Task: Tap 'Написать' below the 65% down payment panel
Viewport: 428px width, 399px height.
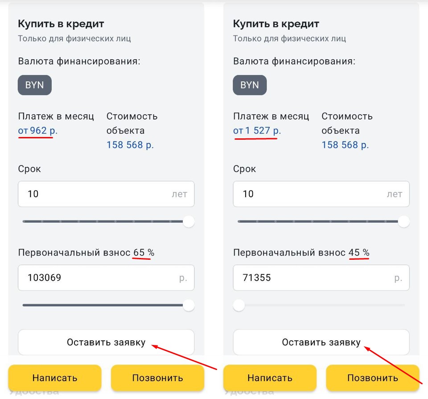Action: (55, 378)
